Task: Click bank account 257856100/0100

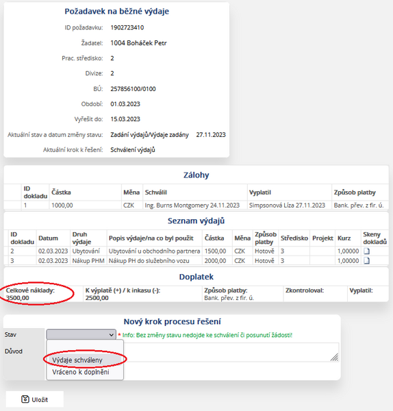Action: pyautogui.click(x=133, y=89)
